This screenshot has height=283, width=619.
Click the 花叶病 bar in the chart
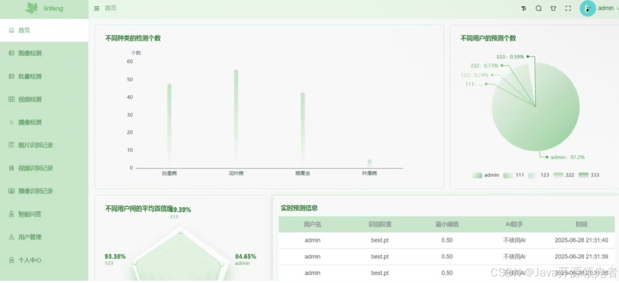coord(236,119)
